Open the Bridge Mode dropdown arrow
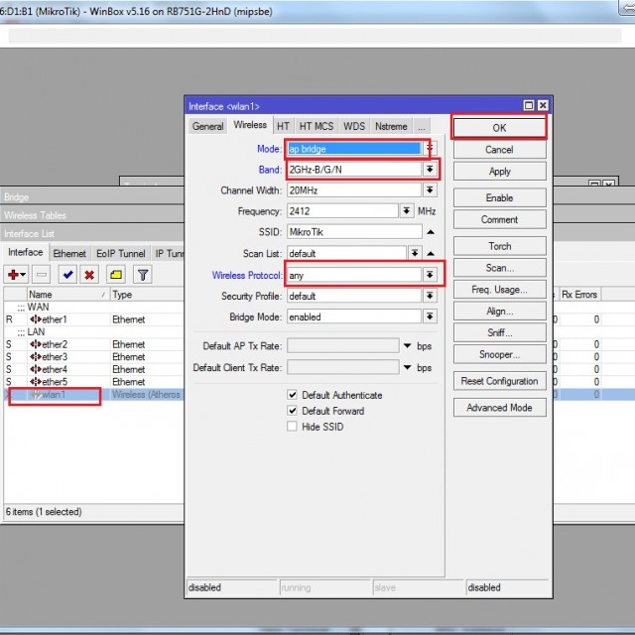 [430, 317]
